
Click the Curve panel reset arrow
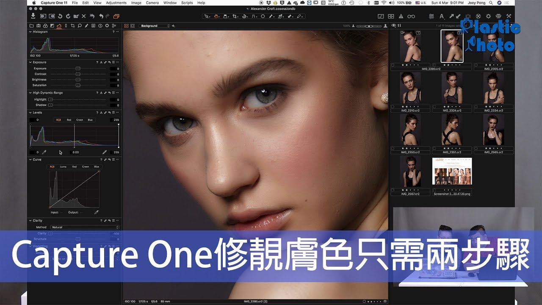coord(109,160)
